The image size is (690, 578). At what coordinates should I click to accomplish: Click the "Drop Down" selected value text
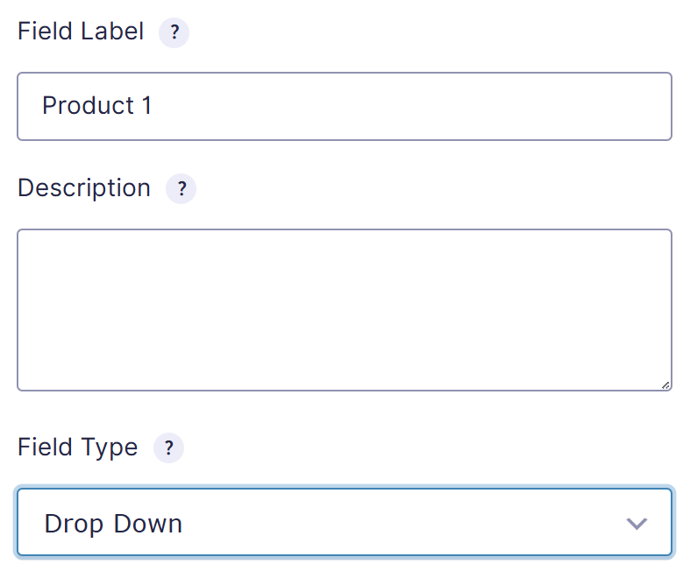[x=113, y=524]
